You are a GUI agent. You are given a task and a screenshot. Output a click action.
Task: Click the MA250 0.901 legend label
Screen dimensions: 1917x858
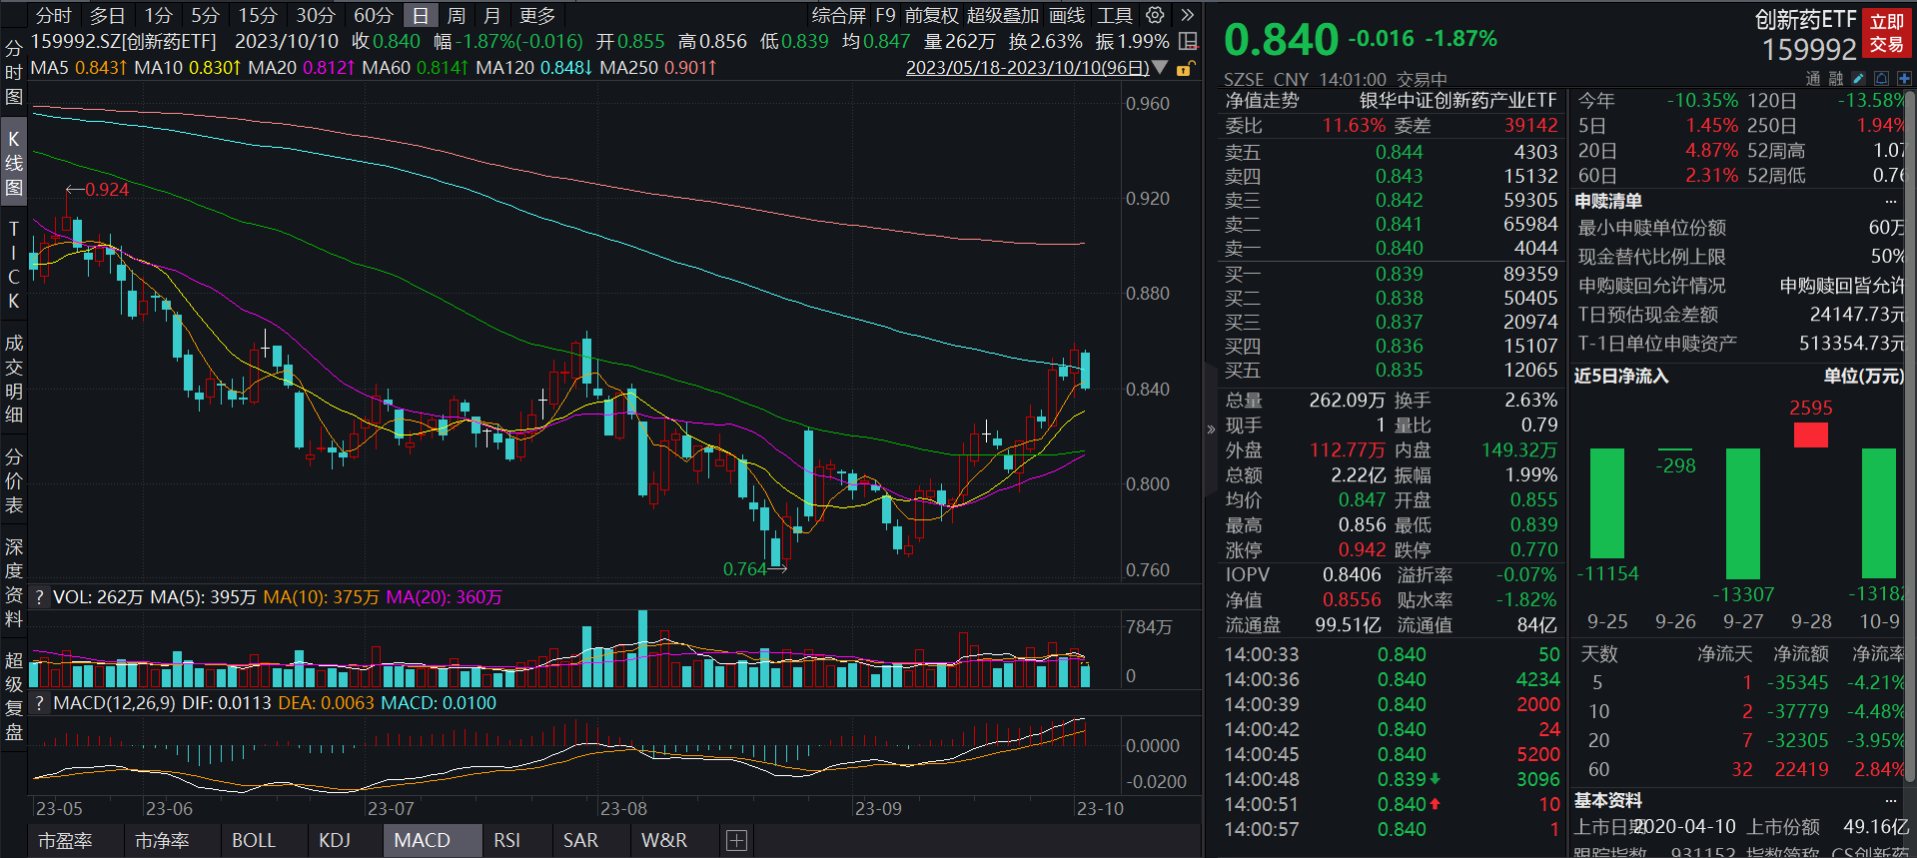(x=658, y=68)
